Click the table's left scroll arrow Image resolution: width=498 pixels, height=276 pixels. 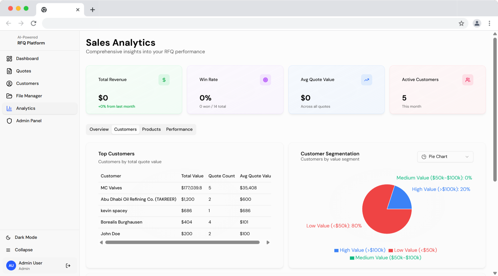pyautogui.click(x=101, y=243)
